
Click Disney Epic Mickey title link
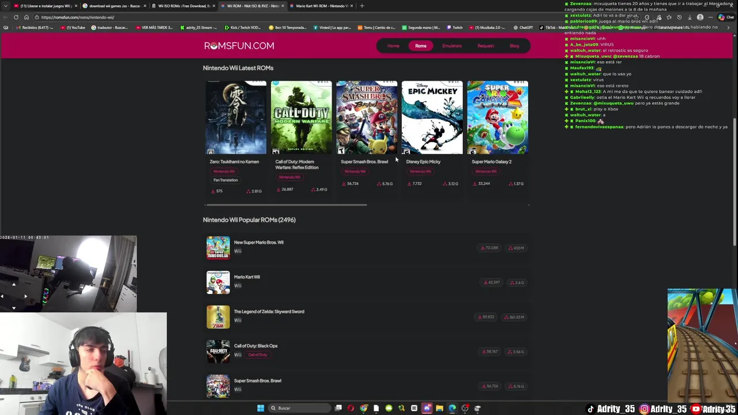[x=423, y=161]
